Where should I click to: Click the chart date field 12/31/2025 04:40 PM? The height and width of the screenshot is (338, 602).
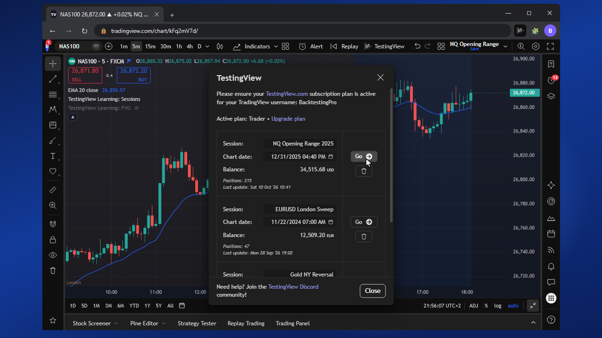[300, 157]
